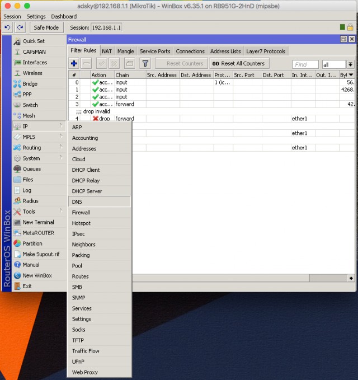Switch to the Layer7 Protocols tab
The width and height of the screenshot is (358, 380).
(x=266, y=51)
